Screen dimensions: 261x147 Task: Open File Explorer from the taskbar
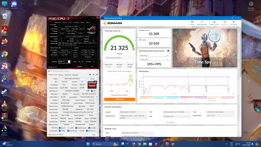pos(145,144)
